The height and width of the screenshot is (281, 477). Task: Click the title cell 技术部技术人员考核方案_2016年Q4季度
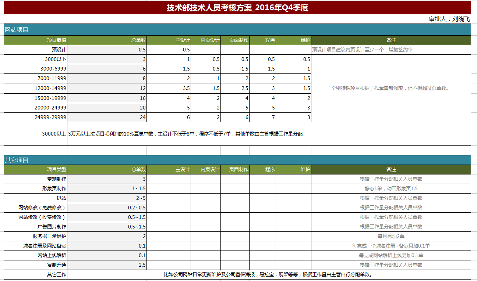click(237, 8)
